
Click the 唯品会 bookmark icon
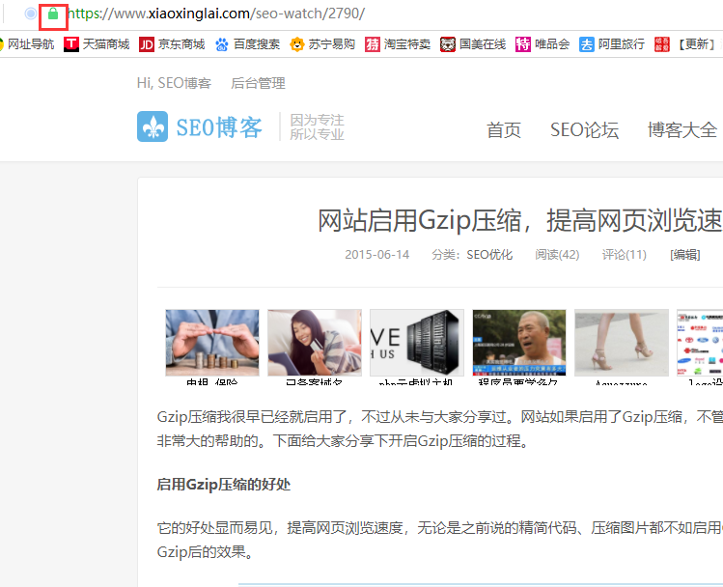click(523, 44)
